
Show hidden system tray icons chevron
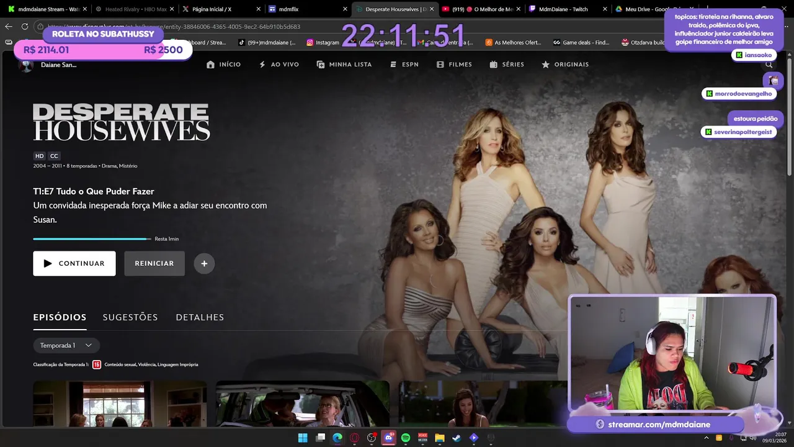pyautogui.click(x=707, y=438)
